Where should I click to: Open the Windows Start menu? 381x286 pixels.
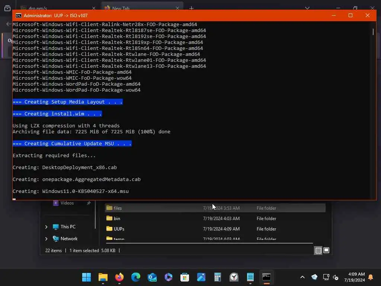86,277
